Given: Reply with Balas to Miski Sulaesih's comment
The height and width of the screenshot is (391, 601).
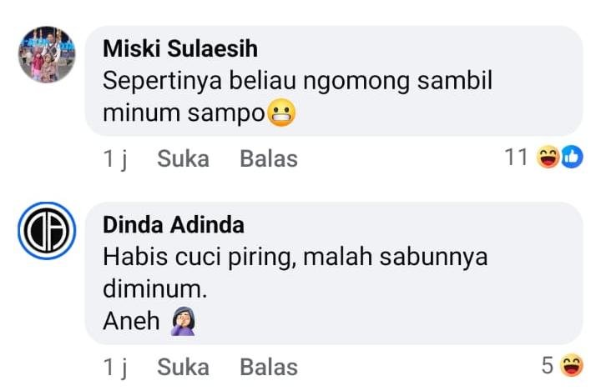Looking at the screenshot, I should tap(269, 158).
